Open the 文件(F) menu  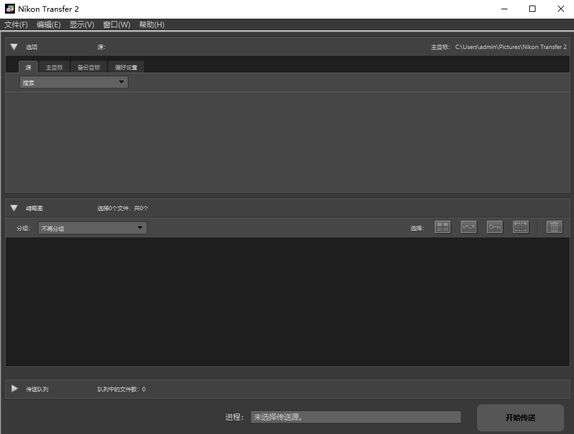pyautogui.click(x=16, y=25)
